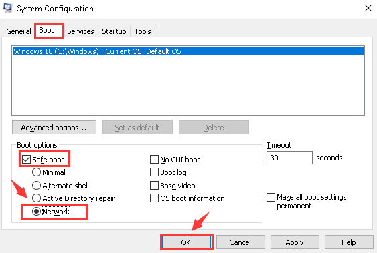Image resolution: width=377 pixels, height=253 pixels.
Task: Confirm with the OK button
Action: [x=187, y=242]
